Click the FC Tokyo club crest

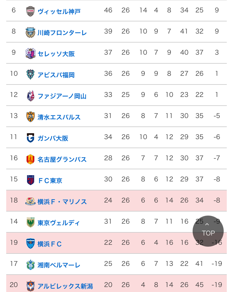coord(30,180)
